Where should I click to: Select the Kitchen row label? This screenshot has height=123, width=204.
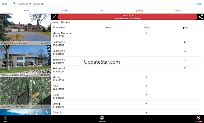tap(57, 77)
